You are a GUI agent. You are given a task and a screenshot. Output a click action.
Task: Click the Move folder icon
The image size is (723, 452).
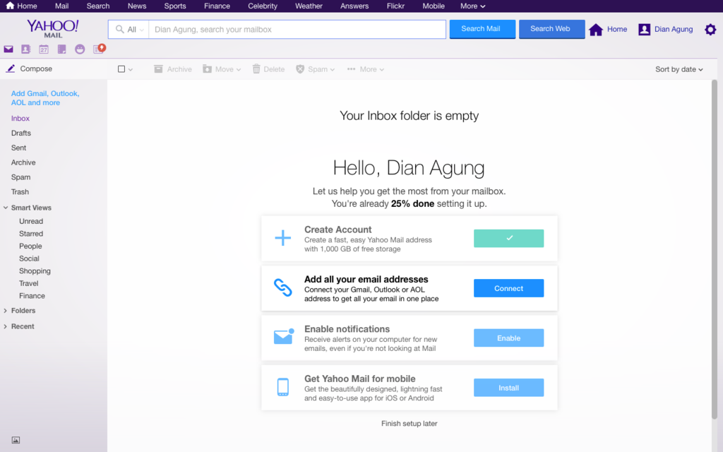tap(207, 69)
